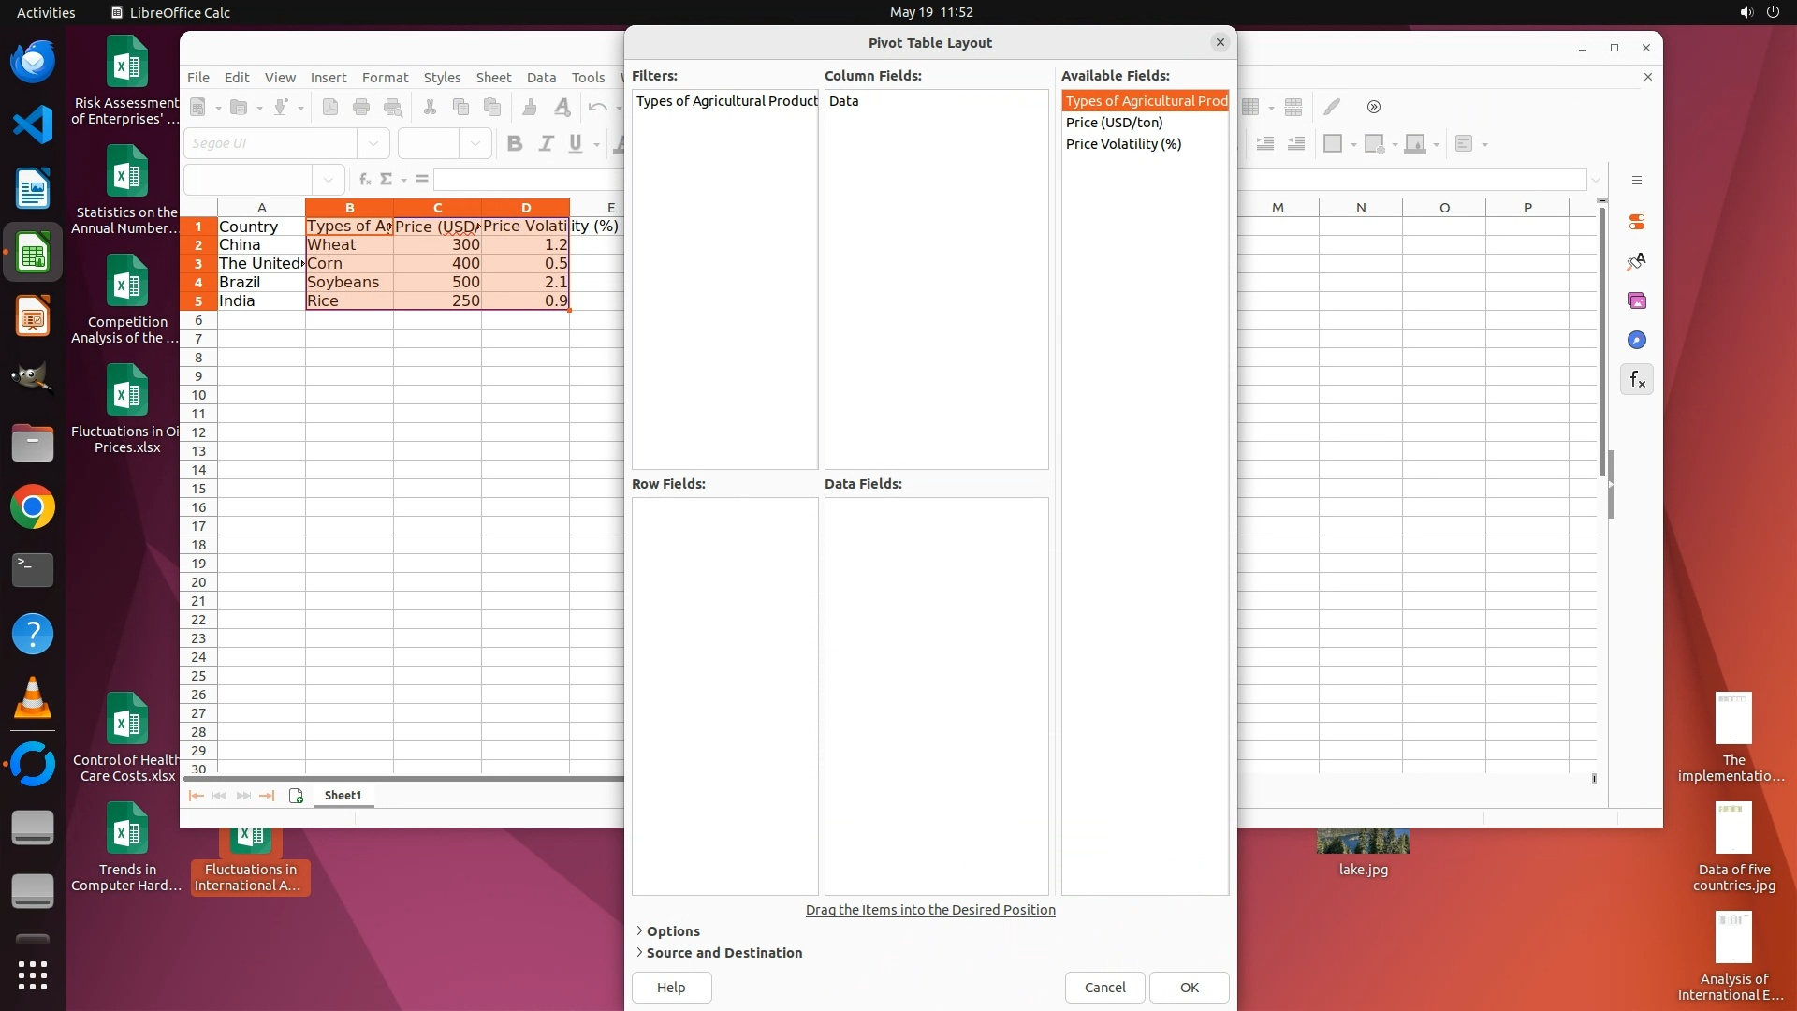The width and height of the screenshot is (1797, 1011).
Task: Open the sidebar Gallery panel
Action: pos(1636,301)
